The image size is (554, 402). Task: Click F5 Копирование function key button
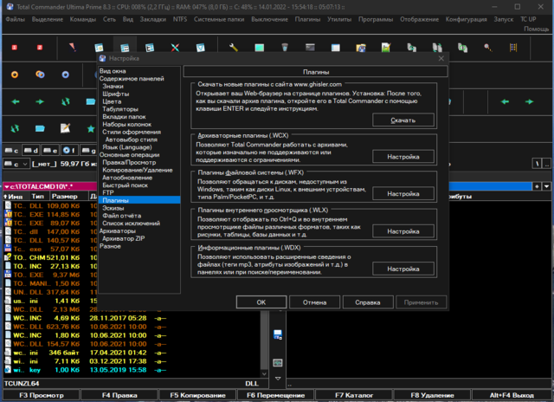[197, 395]
